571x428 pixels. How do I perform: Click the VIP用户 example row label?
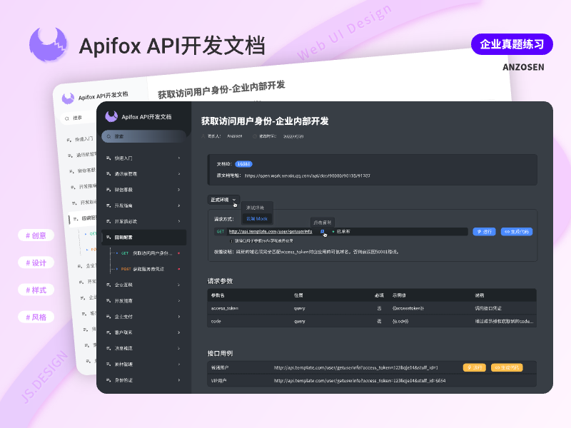[219, 381]
